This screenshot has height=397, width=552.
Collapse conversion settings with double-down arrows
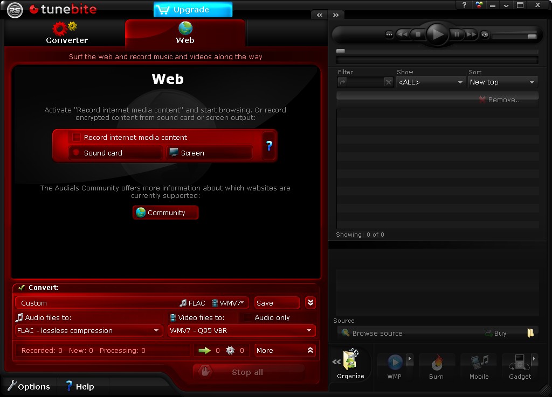(310, 302)
